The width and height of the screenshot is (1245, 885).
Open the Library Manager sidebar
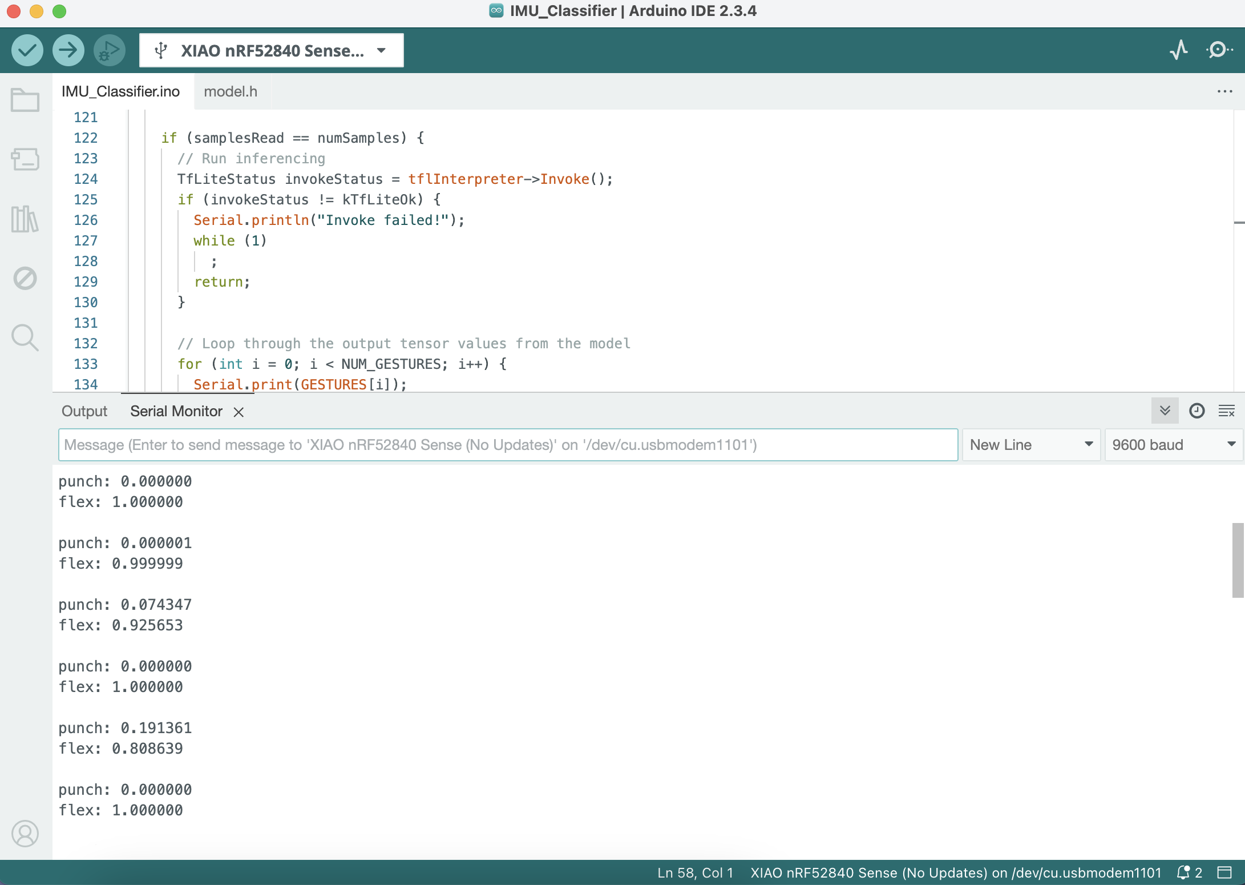tap(25, 220)
